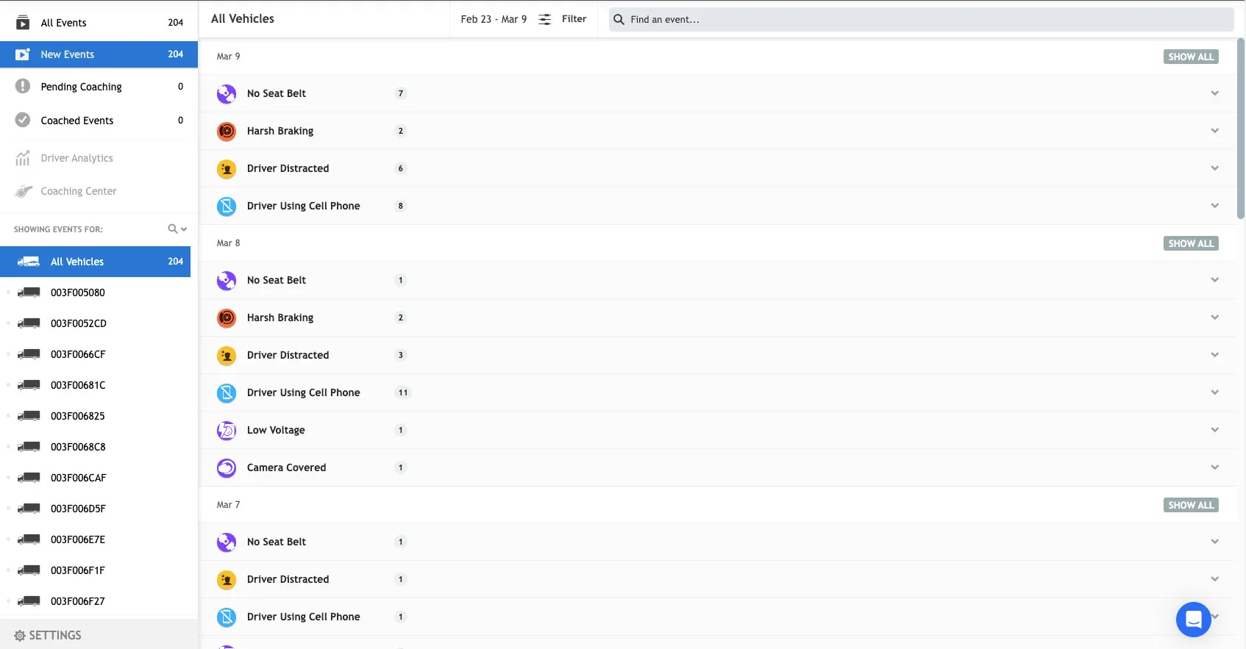The height and width of the screenshot is (649, 1246).
Task: Click the Mar 7 Driver Distracted label
Action: coord(288,579)
